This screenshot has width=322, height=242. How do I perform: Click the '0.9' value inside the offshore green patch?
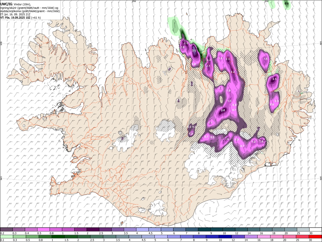[x=287, y=4]
